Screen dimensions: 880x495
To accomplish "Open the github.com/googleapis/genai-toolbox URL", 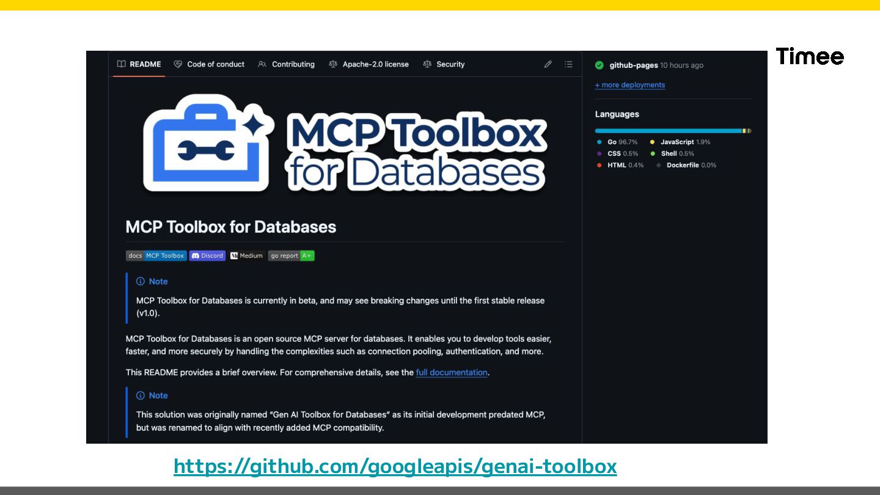I will [x=395, y=466].
